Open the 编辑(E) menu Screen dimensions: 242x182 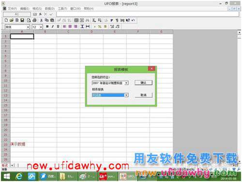(x=25, y=8)
